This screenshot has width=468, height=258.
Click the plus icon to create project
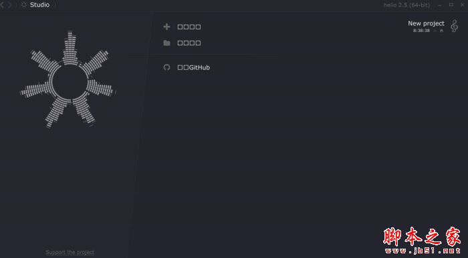[166, 27]
